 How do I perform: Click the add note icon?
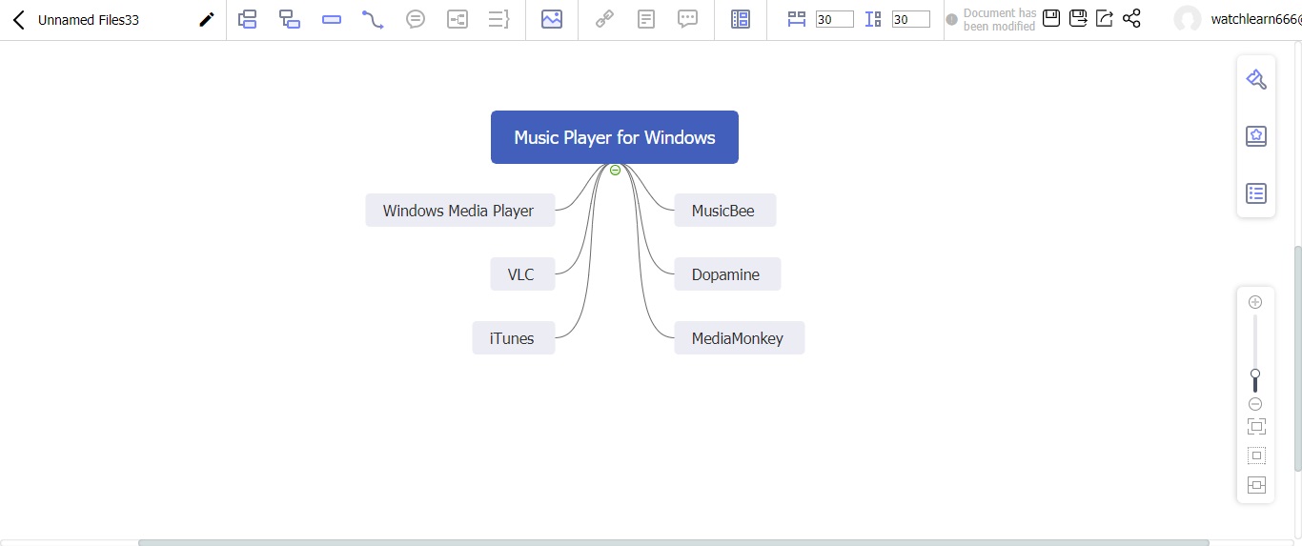coord(646,19)
